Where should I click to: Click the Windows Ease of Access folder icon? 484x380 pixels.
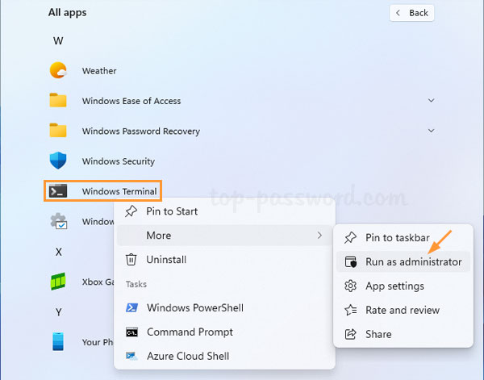58,100
